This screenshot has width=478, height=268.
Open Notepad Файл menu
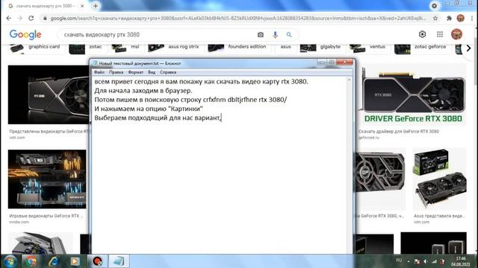[99, 72]
